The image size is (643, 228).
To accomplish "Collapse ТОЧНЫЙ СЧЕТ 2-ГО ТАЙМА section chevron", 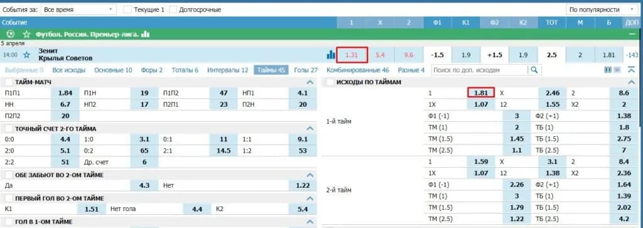I will 310,129.
